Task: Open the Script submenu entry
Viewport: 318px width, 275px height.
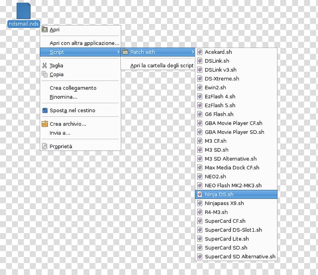Action: coord(81,52)
